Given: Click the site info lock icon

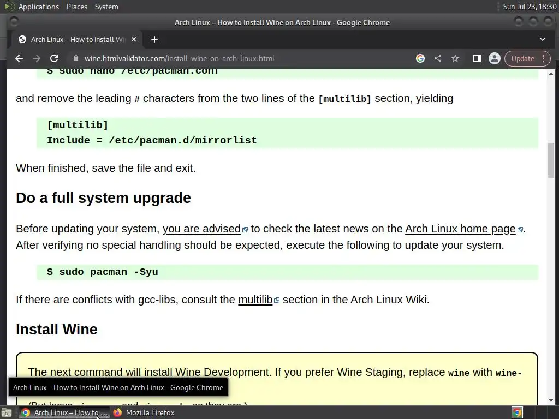Looking at the screenshot, I should click(x=75, y=58).
